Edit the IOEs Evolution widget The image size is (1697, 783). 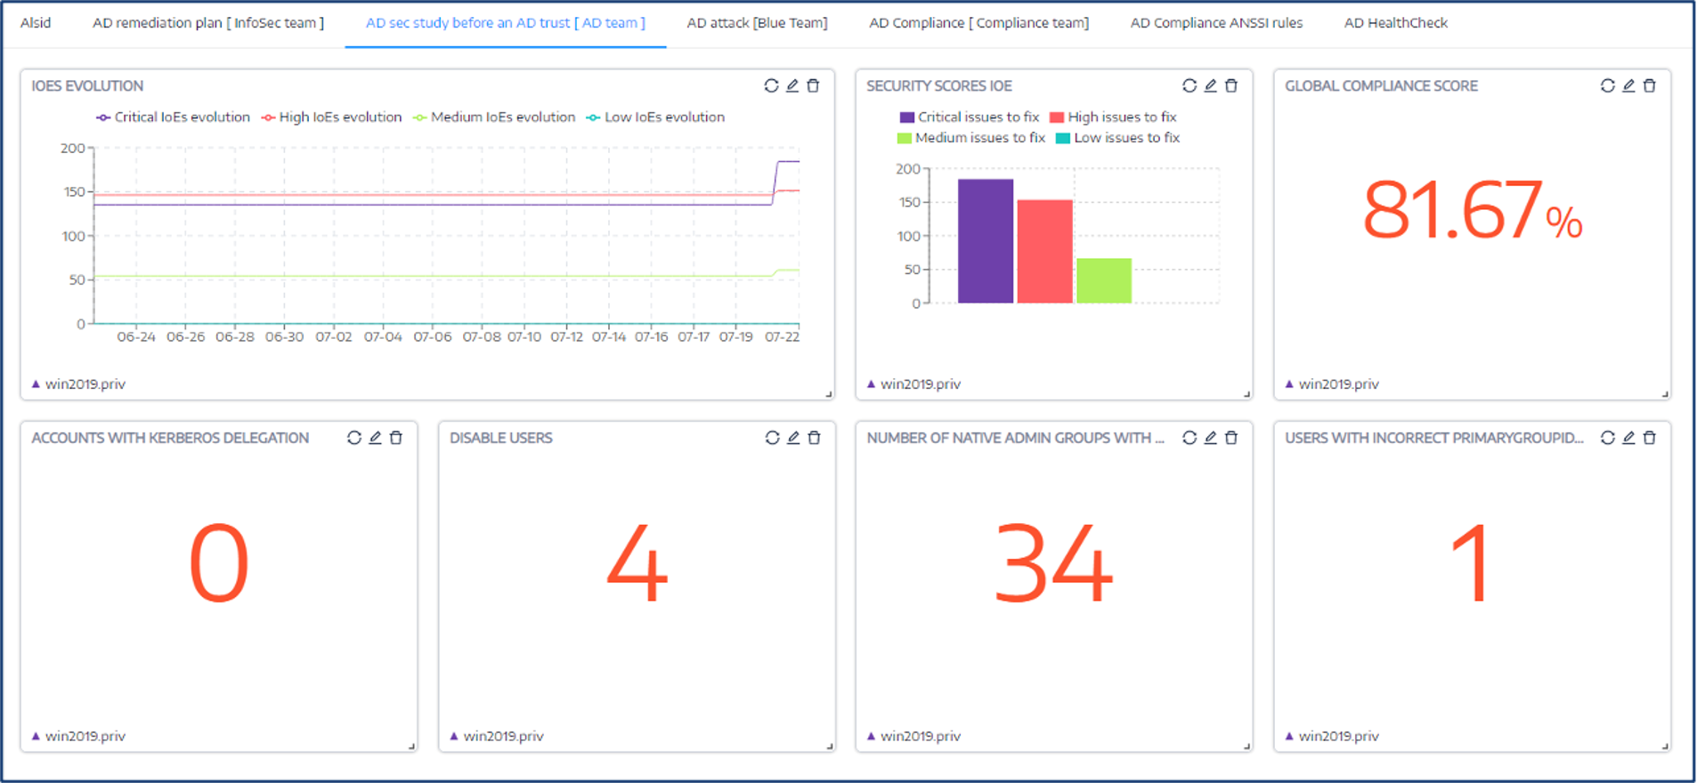(792, 85)
